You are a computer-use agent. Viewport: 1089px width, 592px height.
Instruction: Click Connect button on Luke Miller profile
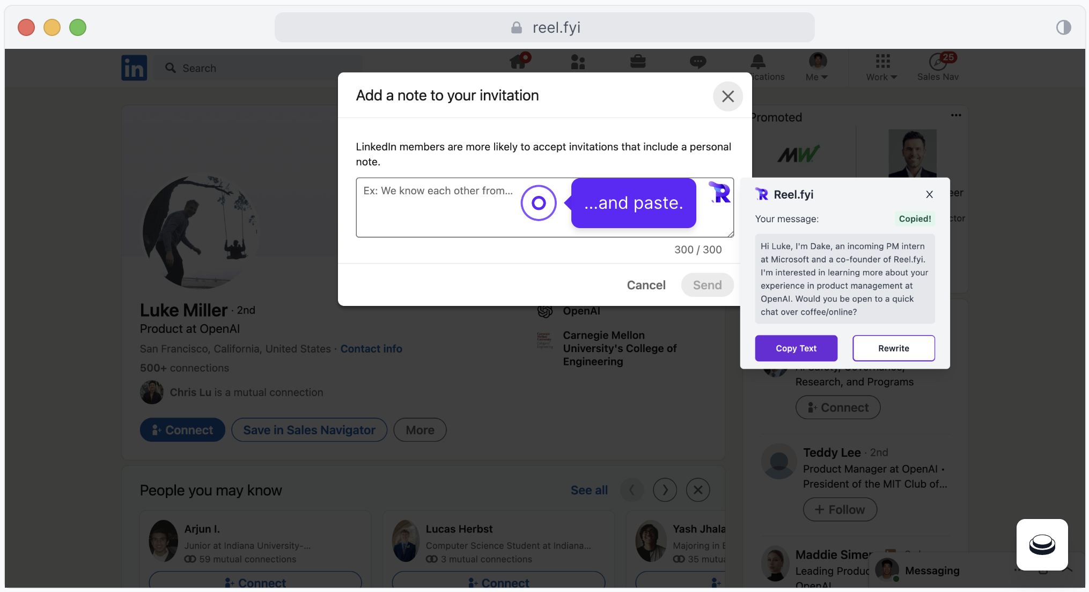click(182, 430)
